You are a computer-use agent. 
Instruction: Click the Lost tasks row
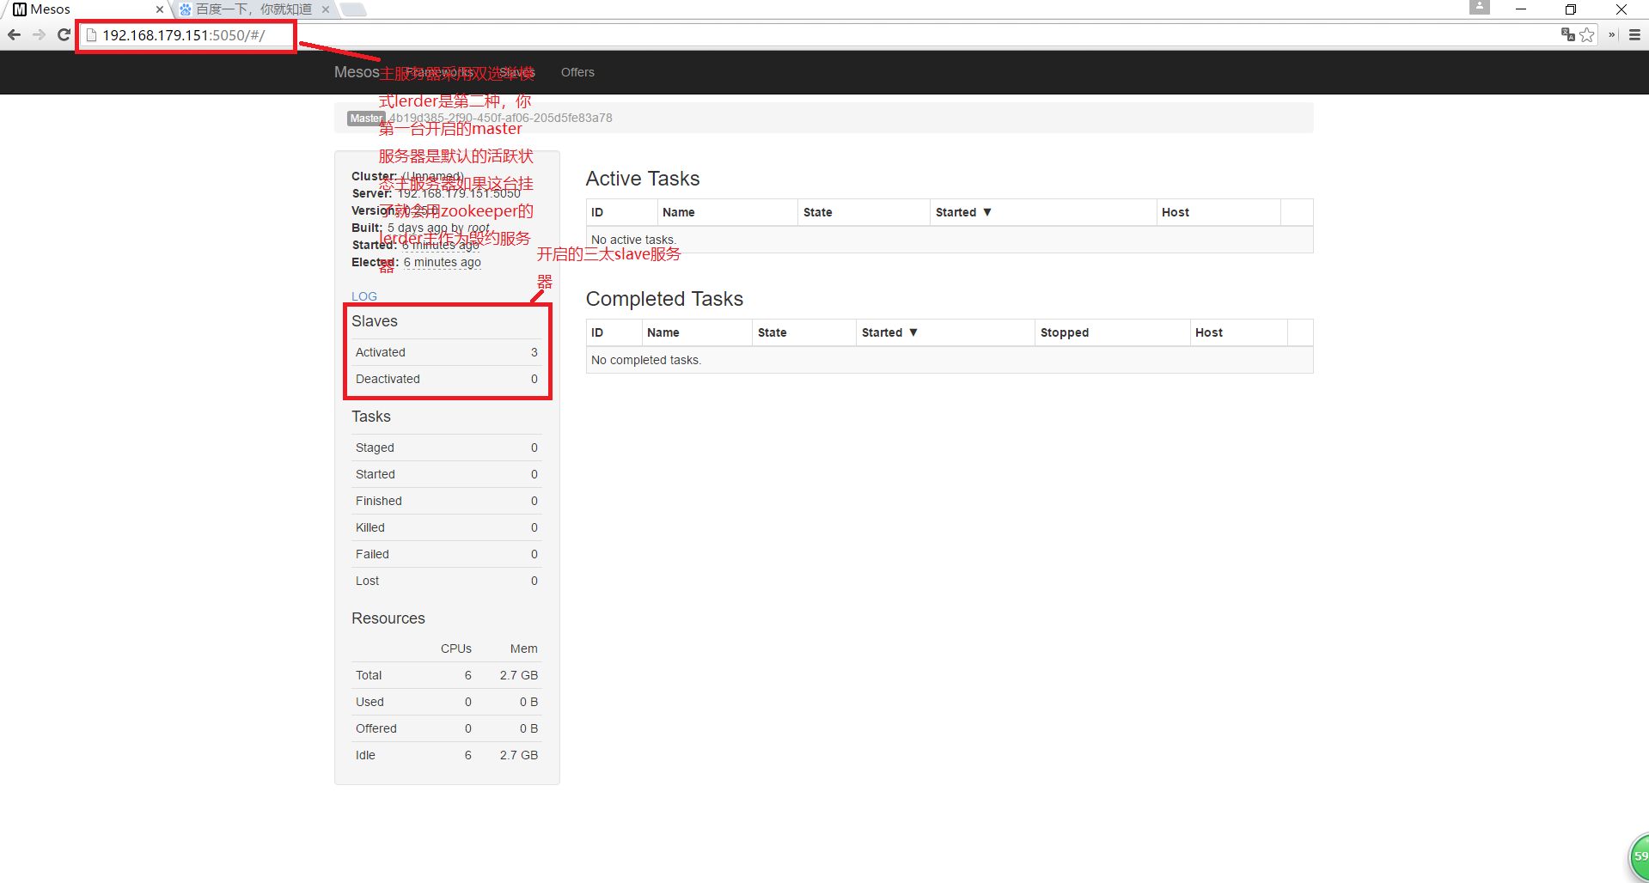coord(447,581)
